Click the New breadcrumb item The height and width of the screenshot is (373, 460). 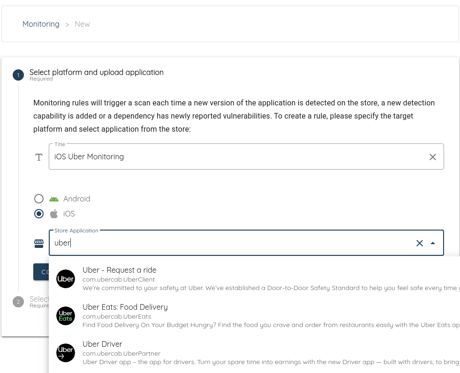click(x=82, y=24)
